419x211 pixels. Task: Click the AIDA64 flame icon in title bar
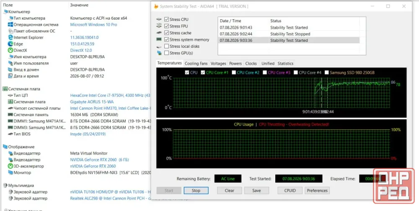tap(156, 6)
